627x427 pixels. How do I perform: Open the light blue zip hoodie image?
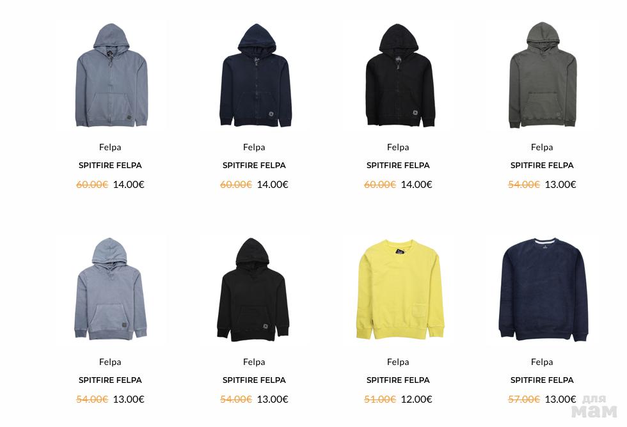click(111, 75)
